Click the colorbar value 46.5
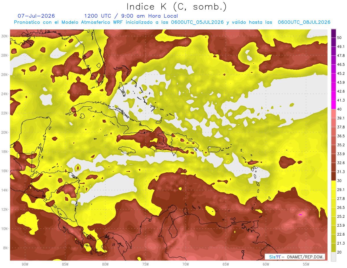 [341, 64]
